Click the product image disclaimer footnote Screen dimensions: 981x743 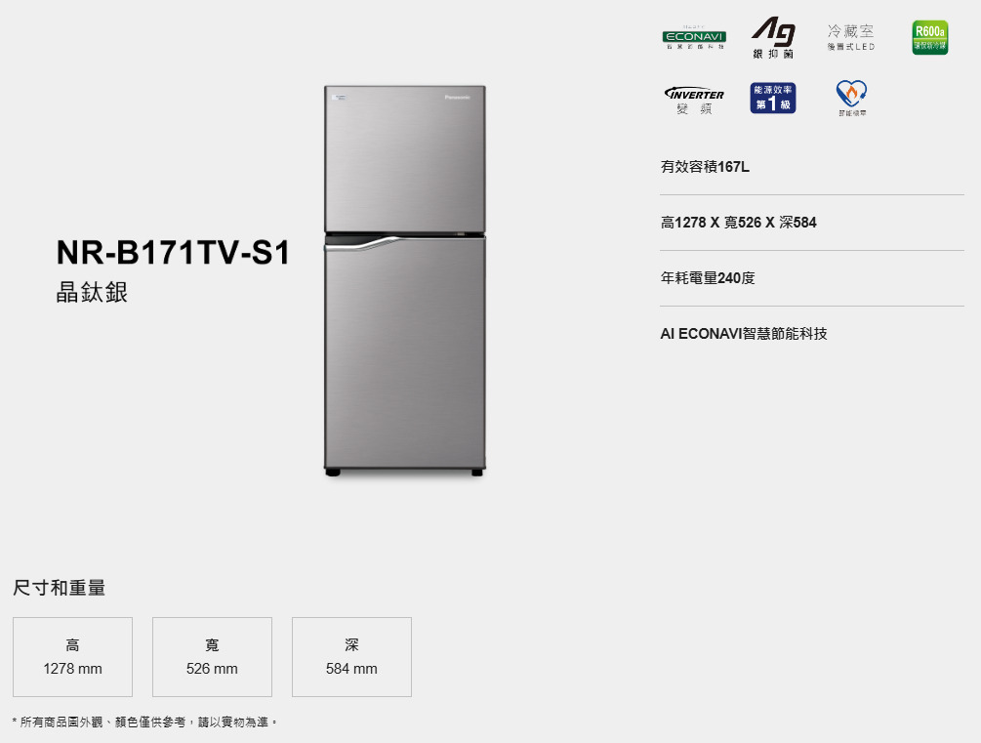tap(144, 722)
